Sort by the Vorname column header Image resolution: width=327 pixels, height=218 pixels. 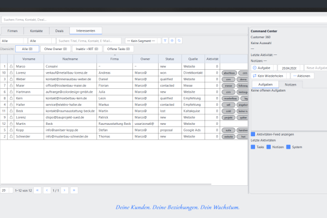pos(29,59)
